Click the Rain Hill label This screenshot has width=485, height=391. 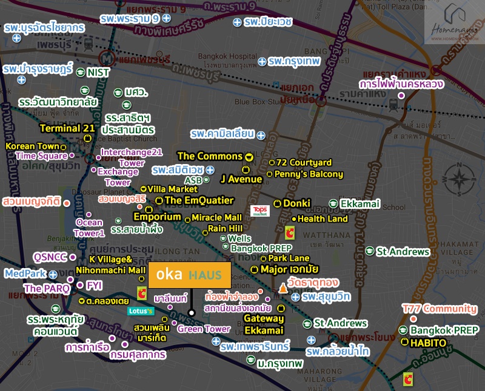[225, 229]
